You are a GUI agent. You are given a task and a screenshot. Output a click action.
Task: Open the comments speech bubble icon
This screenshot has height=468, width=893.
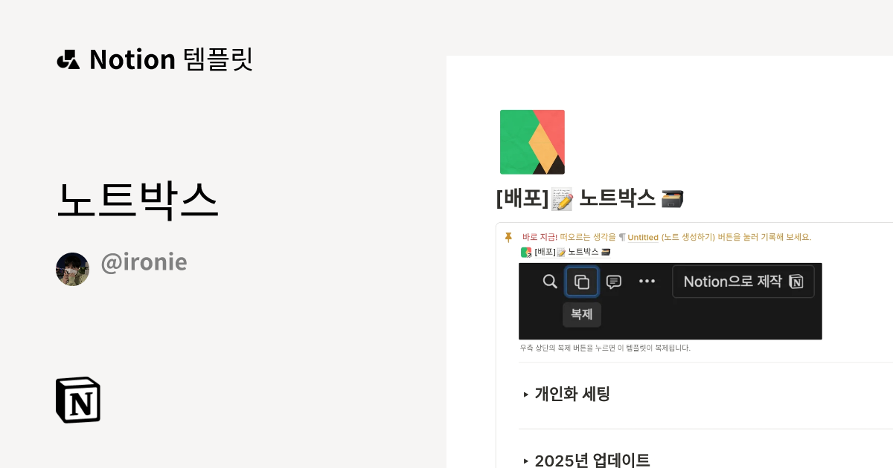click(x=614, y=282)
